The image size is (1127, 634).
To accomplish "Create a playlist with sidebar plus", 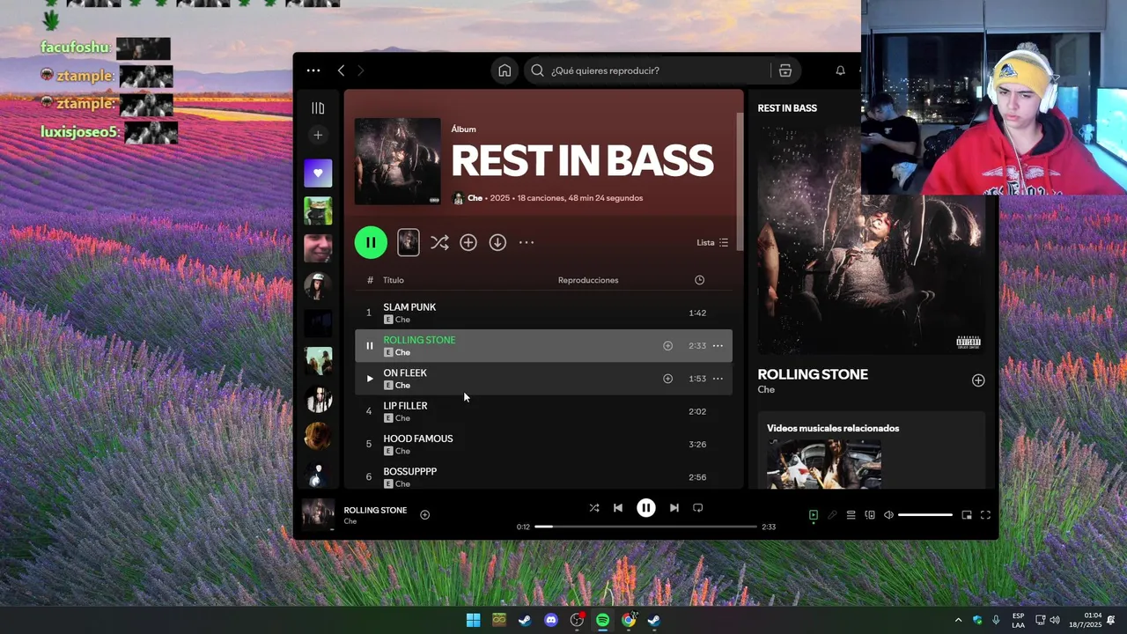I will pyautogui.click(x=318, y=135).
